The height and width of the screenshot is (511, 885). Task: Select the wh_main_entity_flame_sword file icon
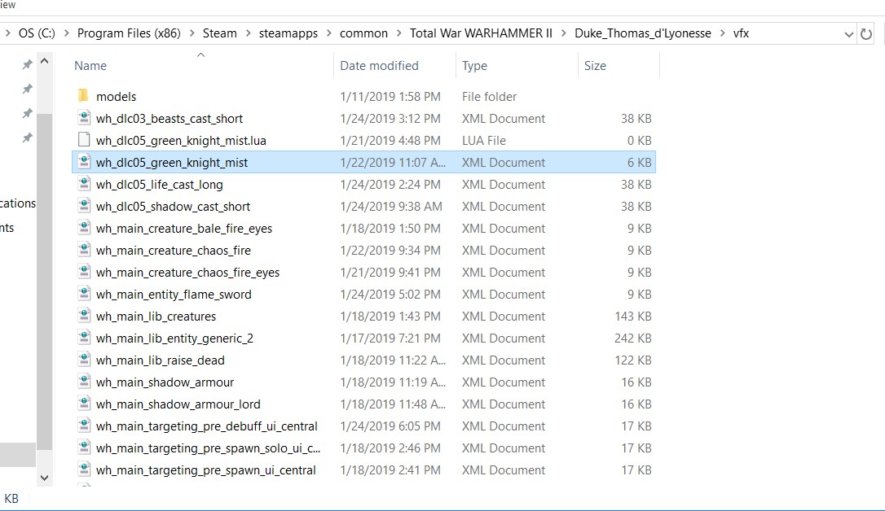84,294
